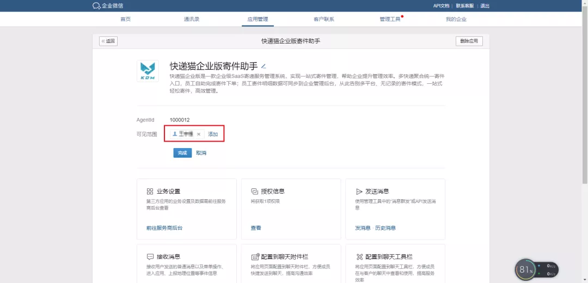Click the 授权信息 card title

pyautogui.click(x=273, y=192)
